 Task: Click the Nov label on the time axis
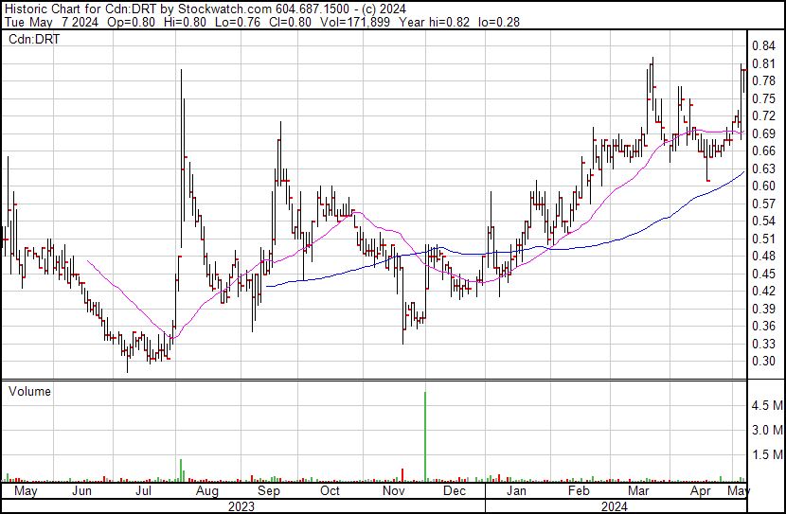pos(392,492)
